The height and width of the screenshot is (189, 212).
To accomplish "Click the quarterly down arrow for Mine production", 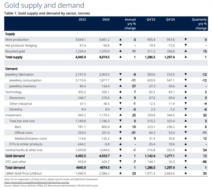I will coord(186,40).
